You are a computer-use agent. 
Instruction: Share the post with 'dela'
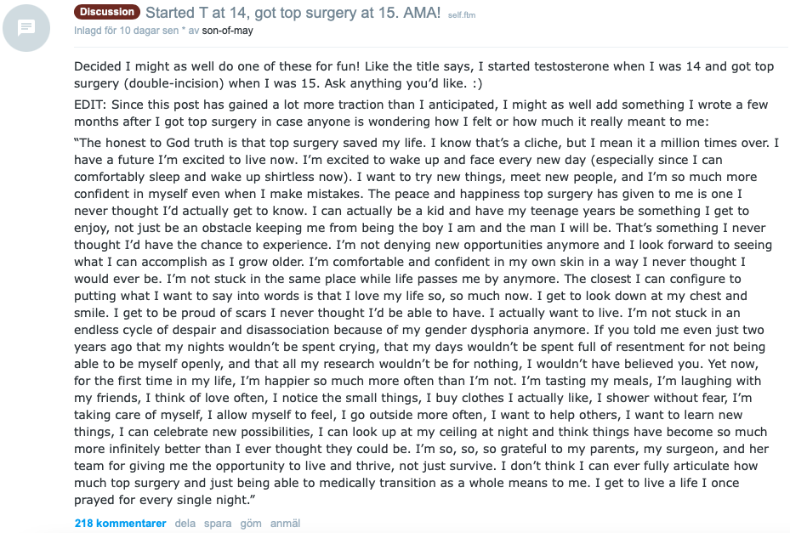[185, 523]
